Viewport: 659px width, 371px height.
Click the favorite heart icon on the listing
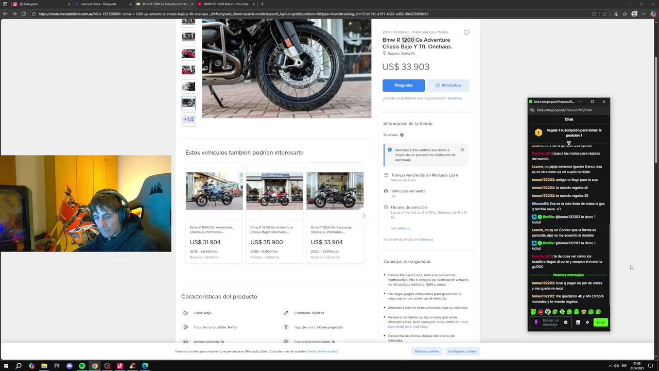tap(466, 32)
